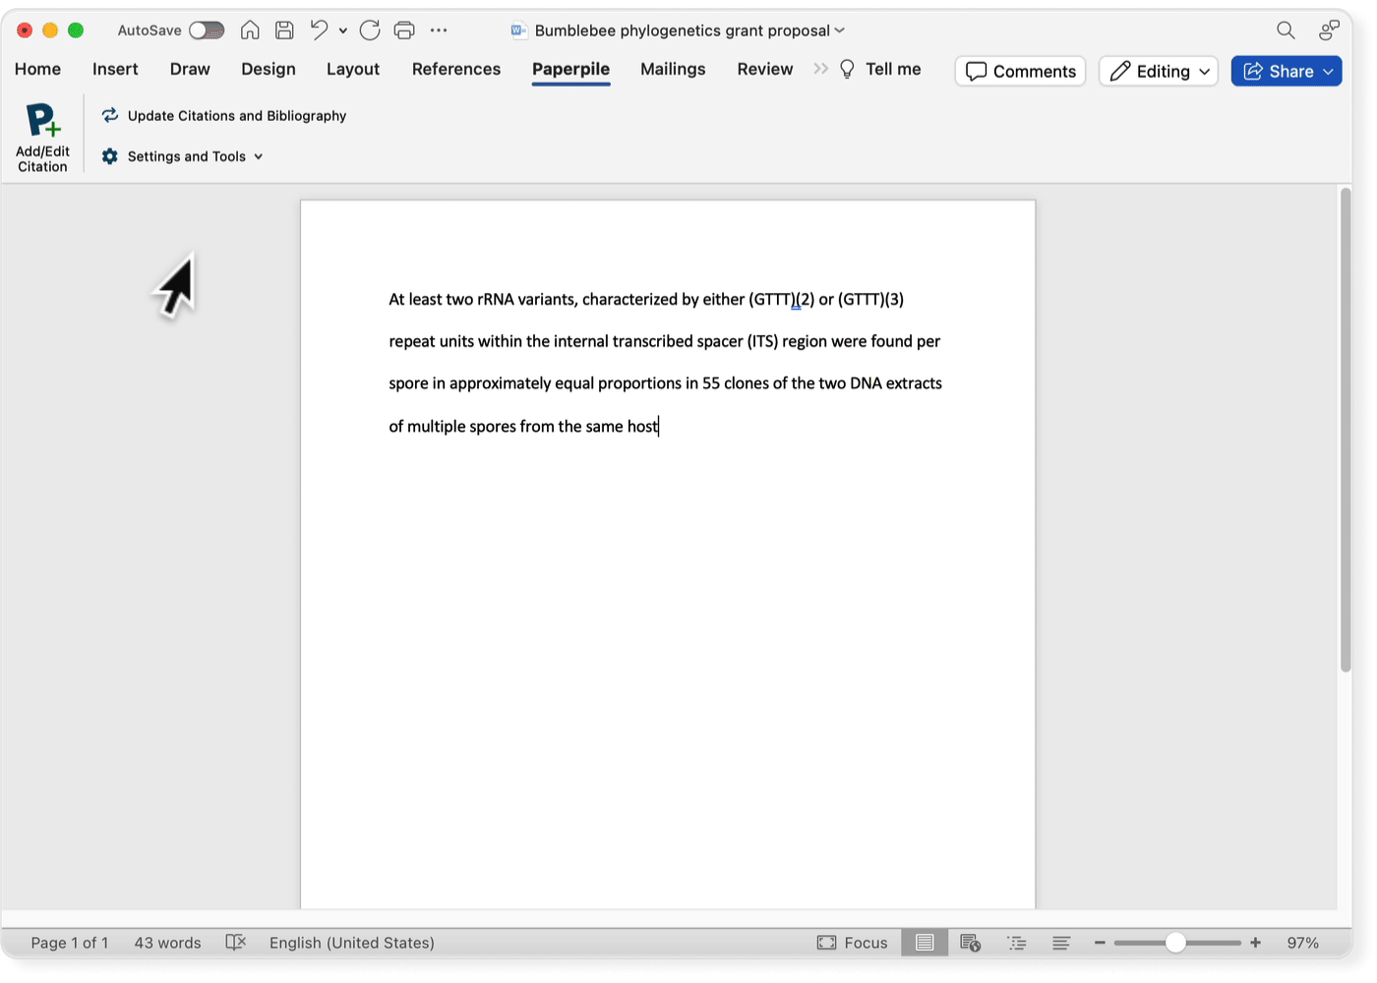Open Search with the magnifier icon
The width and height of the screenshot is (1377, 983).
1286,29
